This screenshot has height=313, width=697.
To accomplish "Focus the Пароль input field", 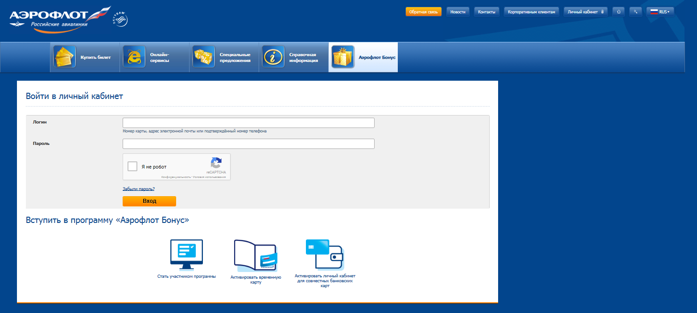I will [248, 144].
